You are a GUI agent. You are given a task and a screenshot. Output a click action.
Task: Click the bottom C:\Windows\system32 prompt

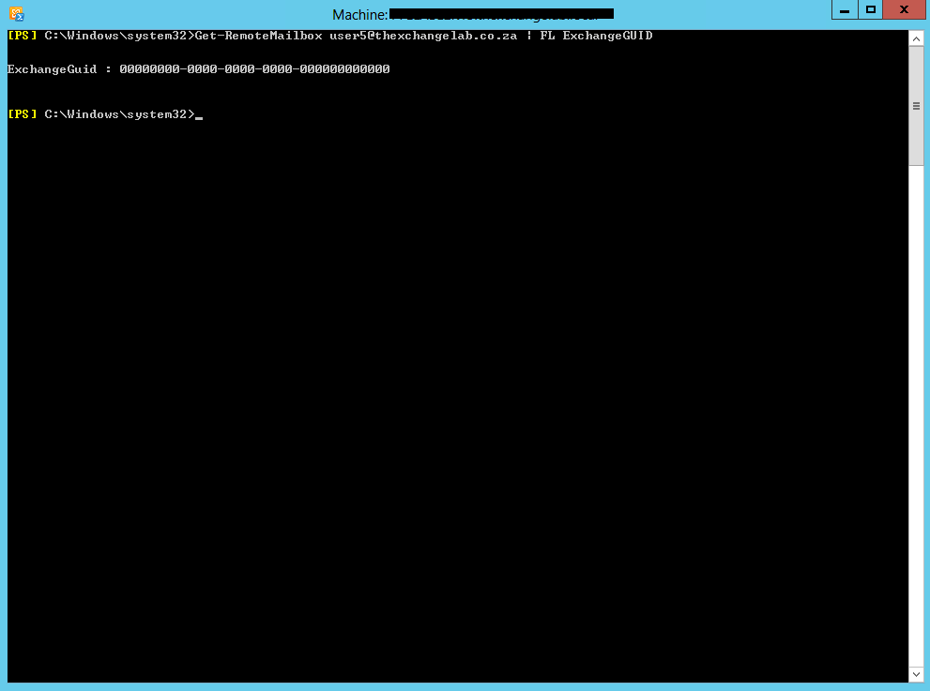(x=119, y=114)
